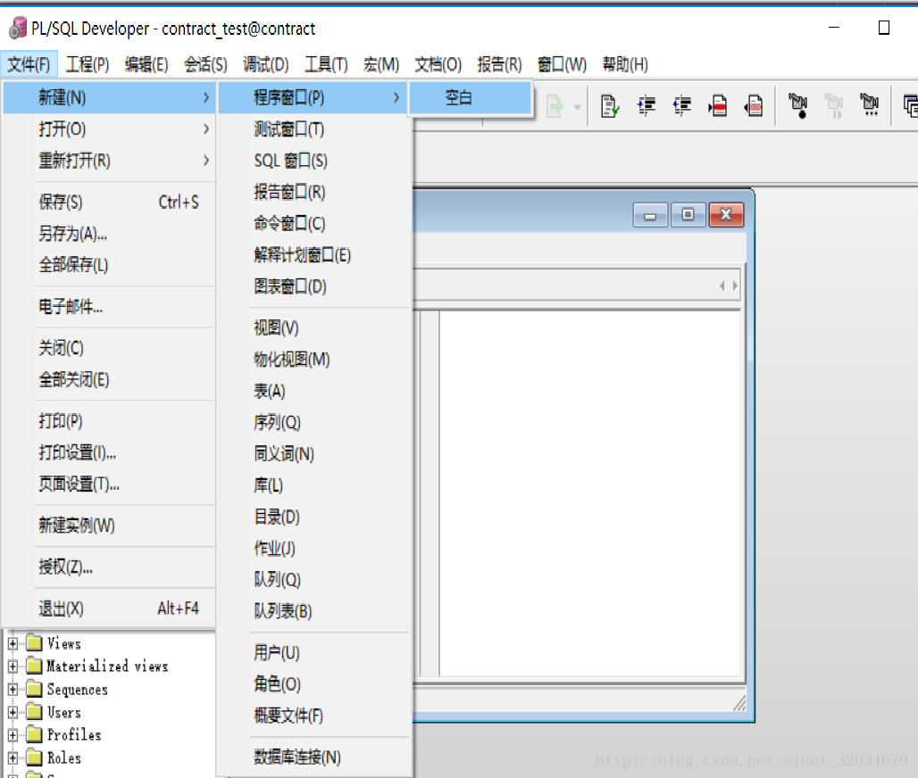Choose 测试窗口(T) from New submenu
Viewport: 918px width, 778px height.
tap(313, 128)
